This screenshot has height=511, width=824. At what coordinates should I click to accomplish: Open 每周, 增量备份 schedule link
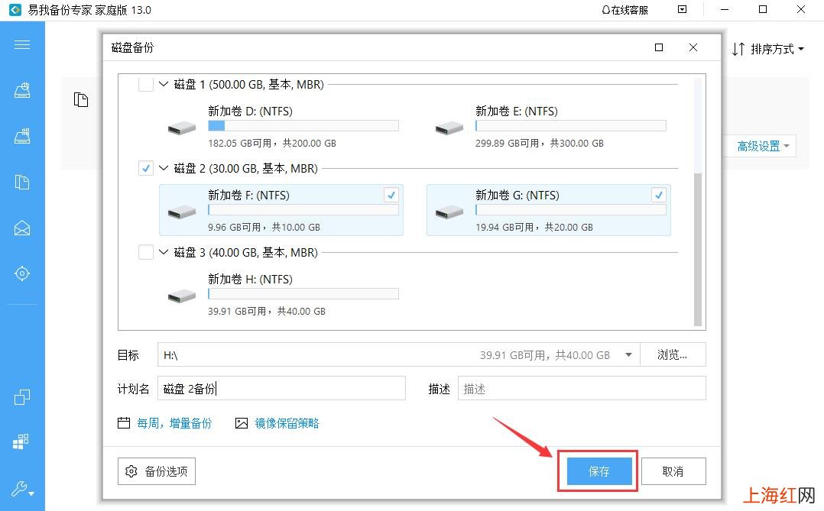tap(174, 422)
